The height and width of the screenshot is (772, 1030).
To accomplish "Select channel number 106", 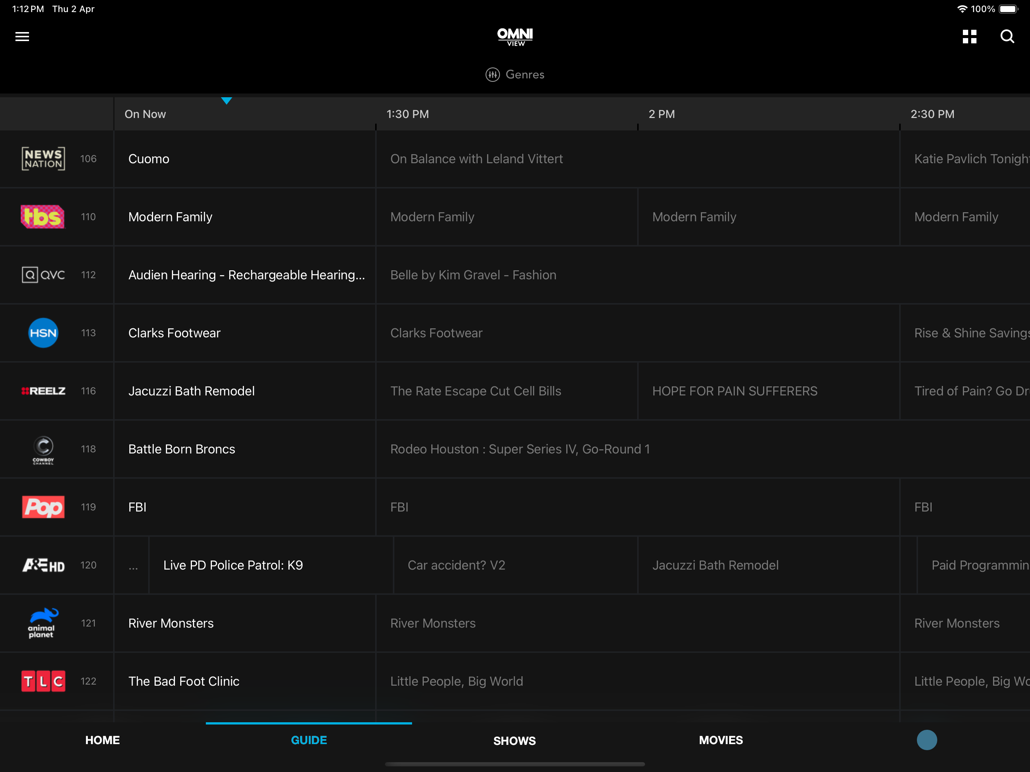I will (89, 159).
